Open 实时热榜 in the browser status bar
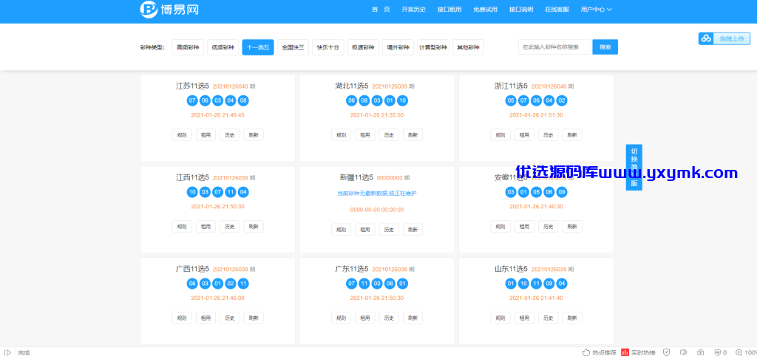 pos(638,352)
